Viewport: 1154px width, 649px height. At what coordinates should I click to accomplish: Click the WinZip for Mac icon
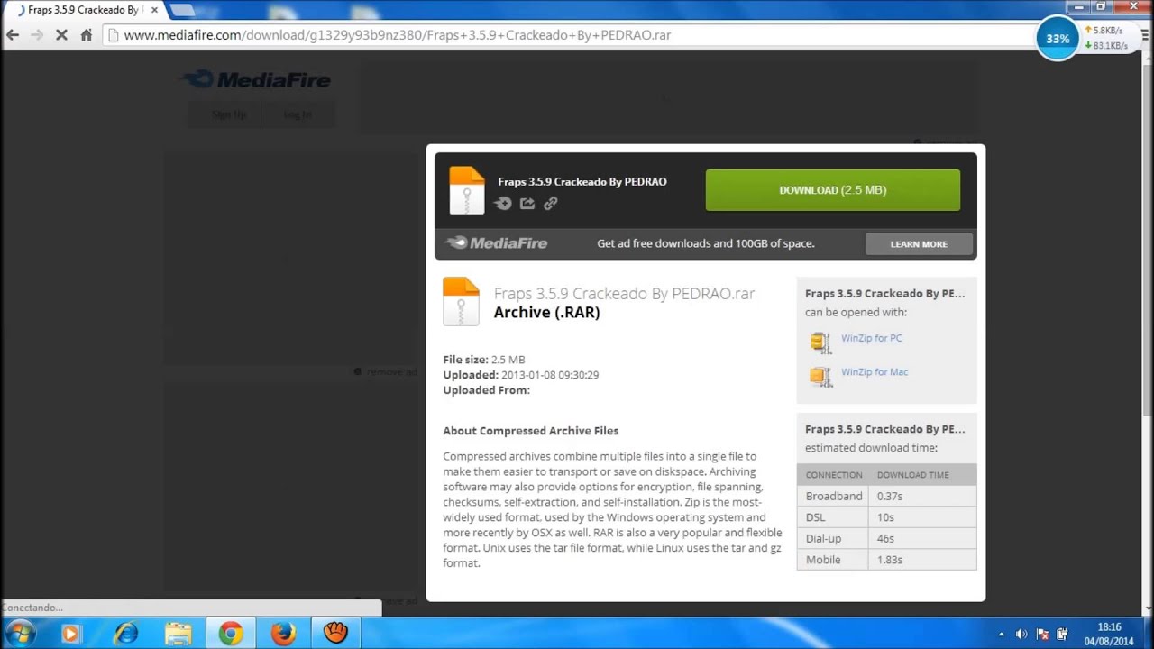tap(820, 376)
